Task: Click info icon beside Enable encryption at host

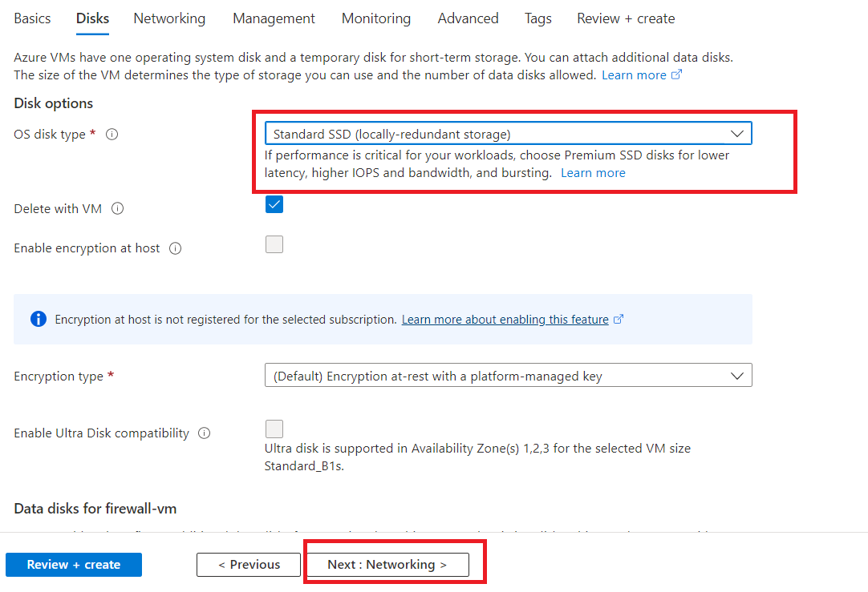Action: pos(176,248)
